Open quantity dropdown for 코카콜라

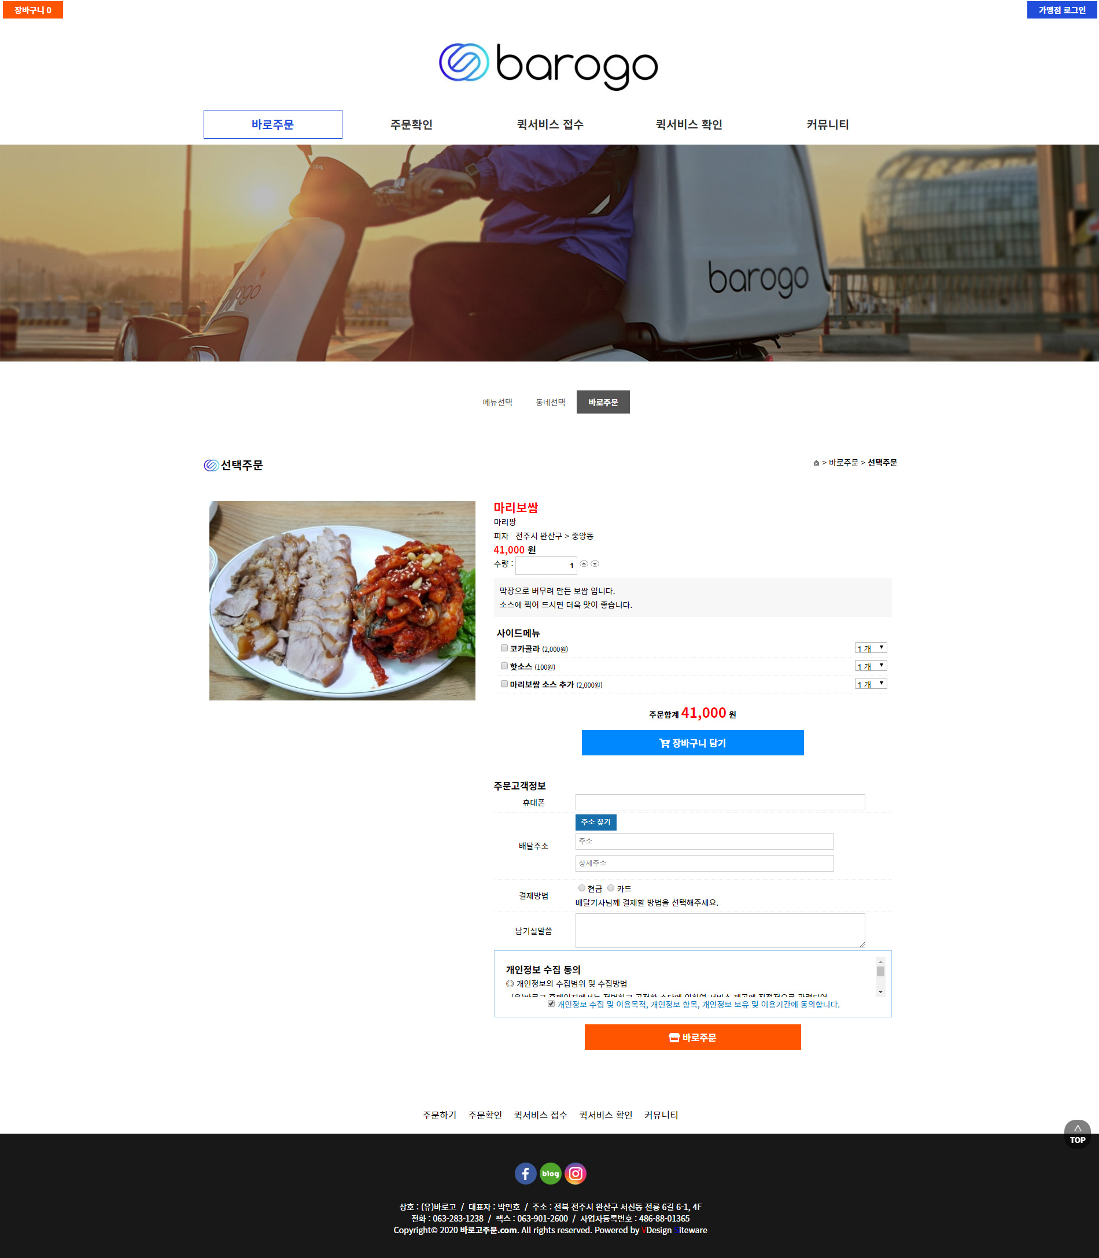point(871,648)
